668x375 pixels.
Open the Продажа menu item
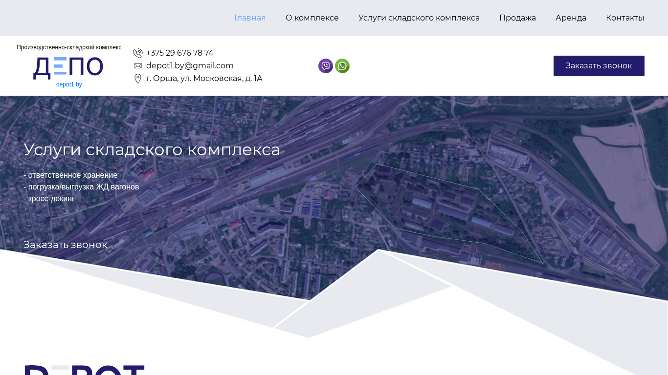517,18
